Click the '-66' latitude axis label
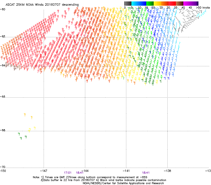This screenshot has width=211, height=185. pos(3,96)
